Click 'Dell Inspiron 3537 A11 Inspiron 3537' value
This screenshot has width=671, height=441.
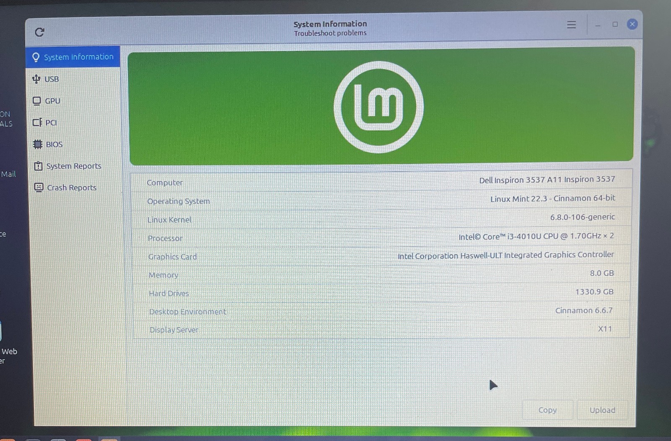tap(547, 180)
